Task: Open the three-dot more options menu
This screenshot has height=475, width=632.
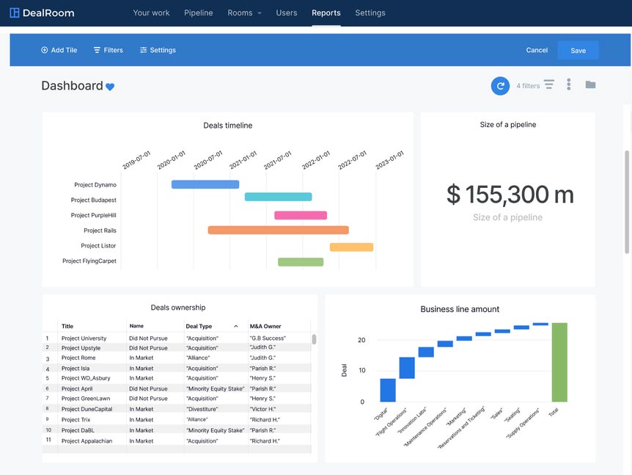Action: (x=569, y=84)
